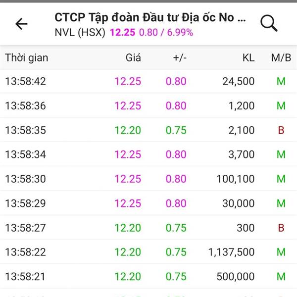Screen dimensions: 297x297
Task: Select the 13:58:42 trade row
Action: tap(148, 81)
